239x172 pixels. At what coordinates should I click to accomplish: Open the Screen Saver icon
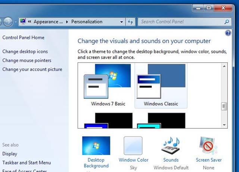[x=208, y=146]
